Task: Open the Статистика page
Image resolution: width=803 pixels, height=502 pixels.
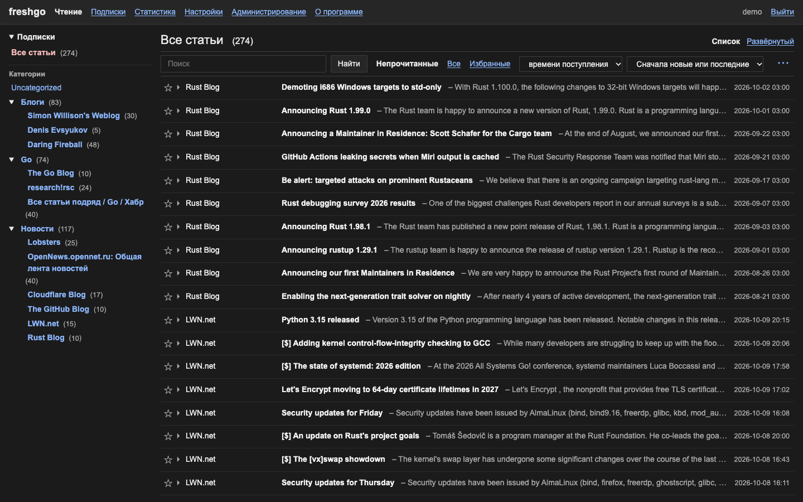Action: 155,12
